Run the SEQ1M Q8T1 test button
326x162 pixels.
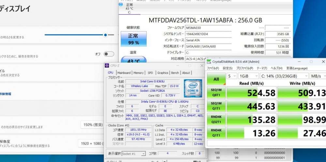216,92
